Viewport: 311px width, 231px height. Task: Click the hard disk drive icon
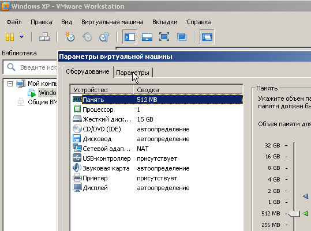coord(77,119)
